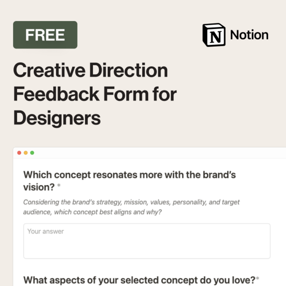Click the Notion cube logo icon

pyautogui.click(x=214, y=35)
